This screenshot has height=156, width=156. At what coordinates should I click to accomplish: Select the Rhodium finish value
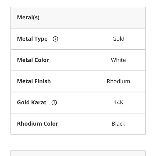[118, 81]
